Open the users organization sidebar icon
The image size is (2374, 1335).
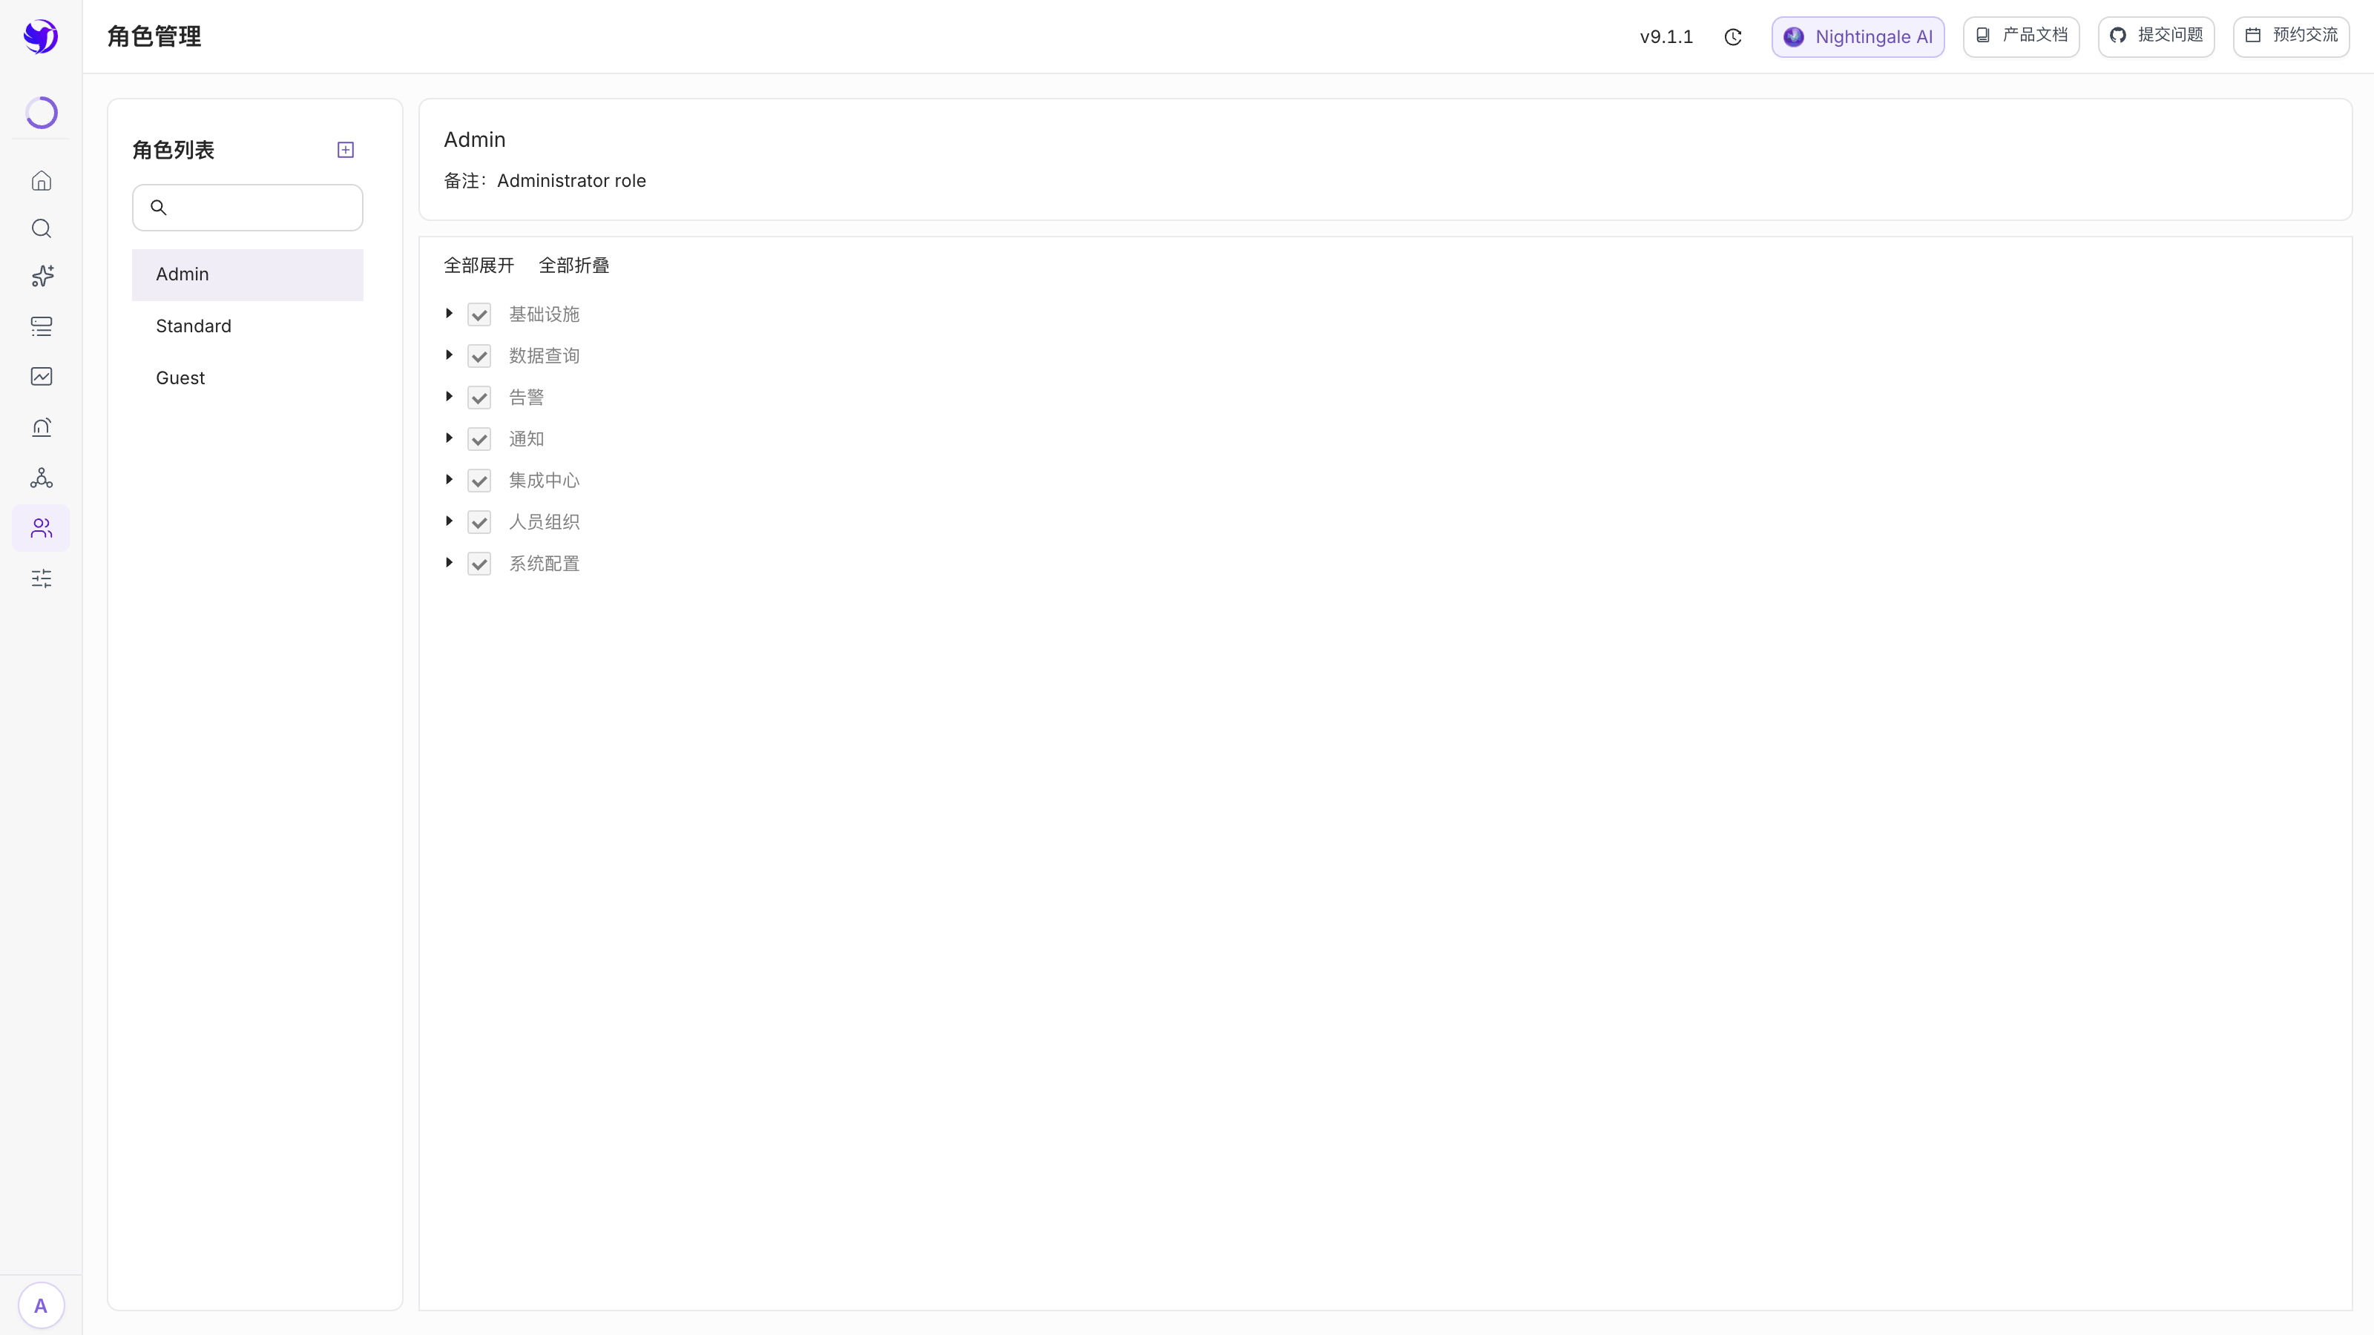[x=42, y=528]
